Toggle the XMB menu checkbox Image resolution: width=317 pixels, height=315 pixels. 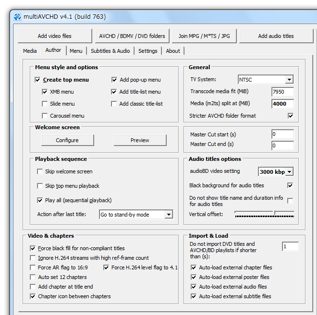point(45,92)
